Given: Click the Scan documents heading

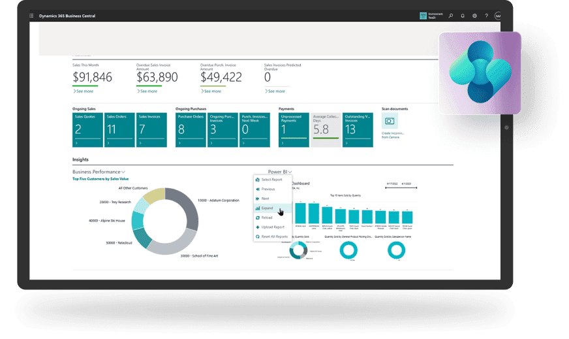Looking at the screenshot, I should point(395,108).
